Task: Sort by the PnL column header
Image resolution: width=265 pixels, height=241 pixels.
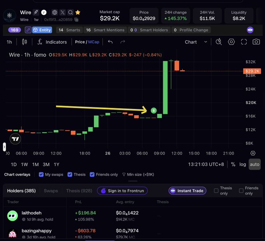Action: pyautogui.click(x=78, y=202)
